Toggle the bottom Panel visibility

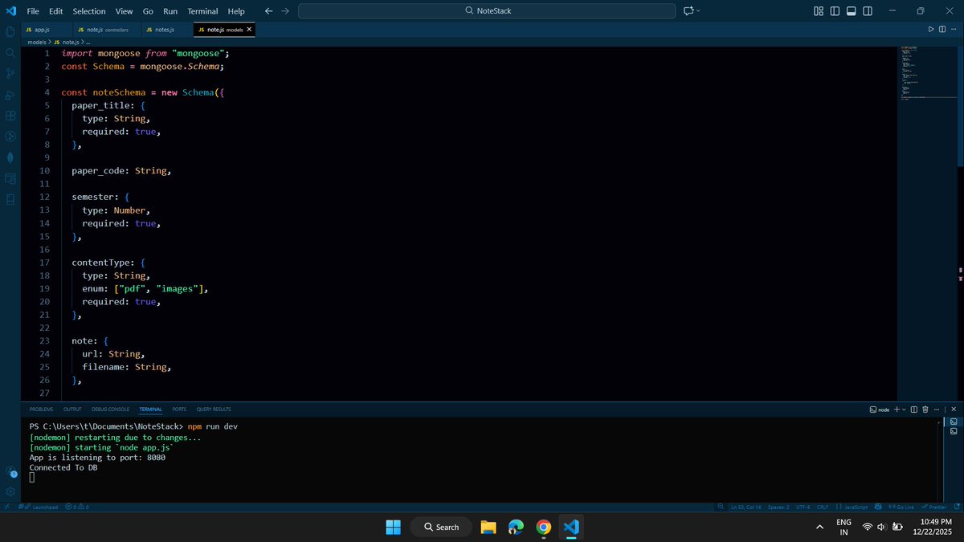click(x=852, y=11)
